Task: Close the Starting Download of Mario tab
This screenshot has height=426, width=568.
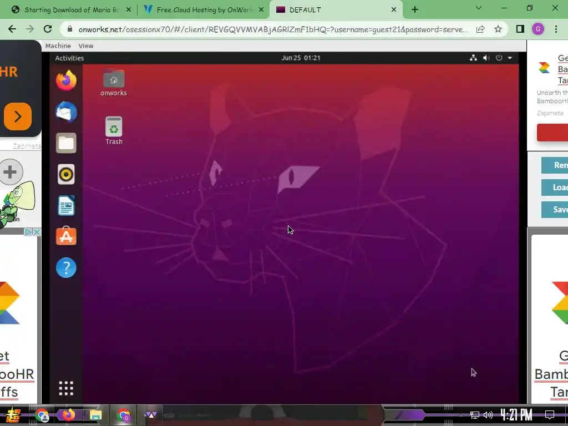Action: coord(129,10)
